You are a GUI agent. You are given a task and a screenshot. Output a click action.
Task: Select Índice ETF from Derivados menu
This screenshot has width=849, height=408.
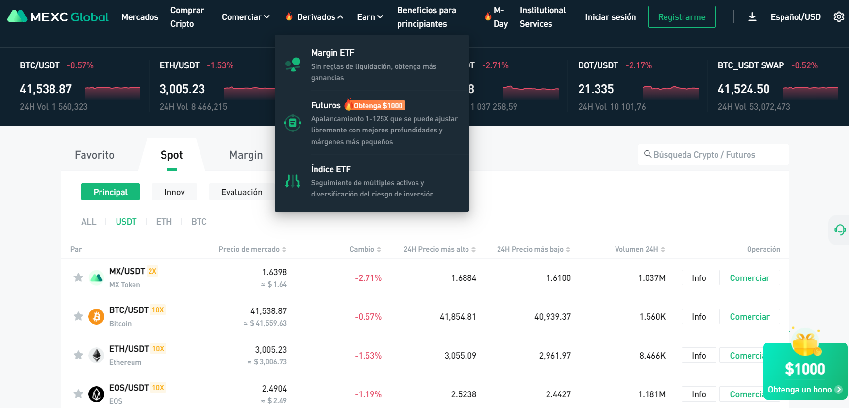(372, 181)
